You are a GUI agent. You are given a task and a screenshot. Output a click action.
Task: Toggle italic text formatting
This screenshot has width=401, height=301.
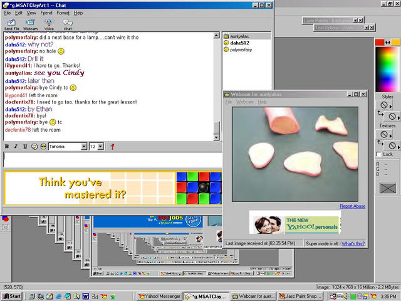tap(16, 146)
